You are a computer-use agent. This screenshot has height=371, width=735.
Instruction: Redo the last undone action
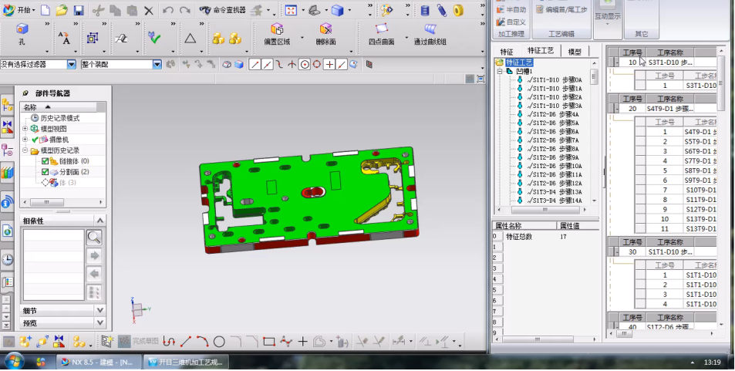coord(185,10)
